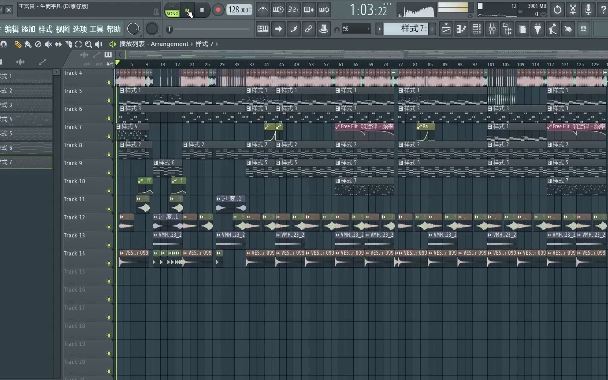This screenshot has width=608, height=380.
Task: Click the master pitch knob
Action: point(152,29)
